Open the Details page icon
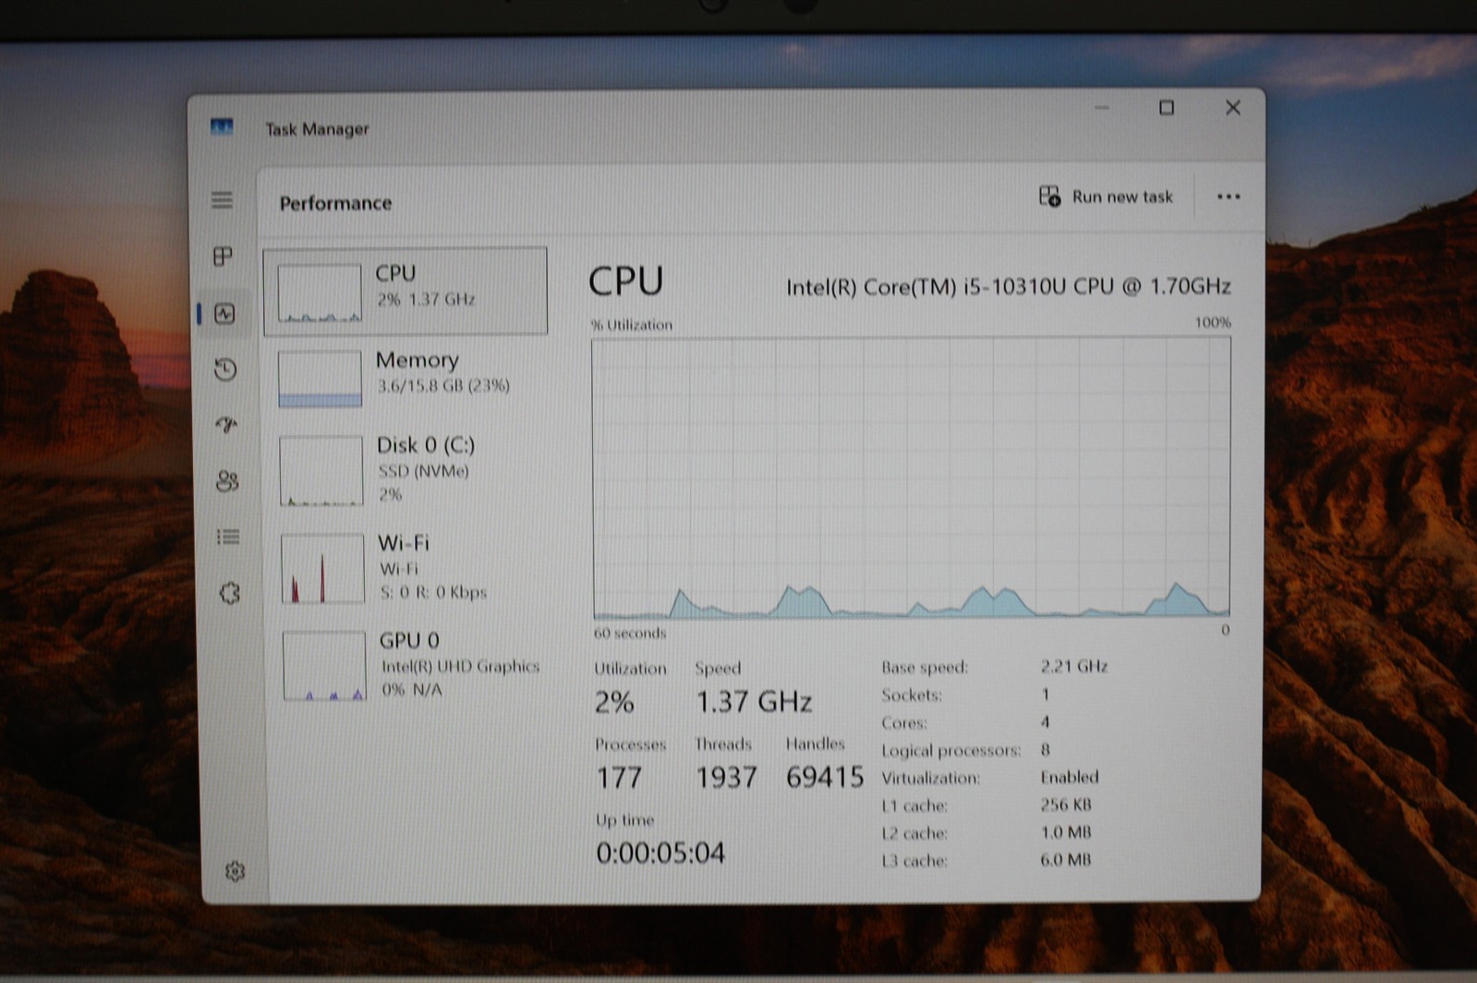 pyautogui.click(x=228, y=537)
